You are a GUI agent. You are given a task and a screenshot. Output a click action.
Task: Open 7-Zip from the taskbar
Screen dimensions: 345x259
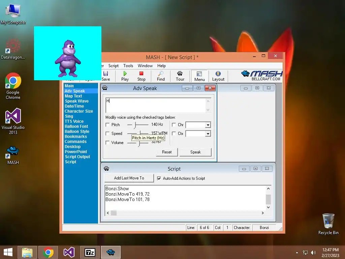[90, 252]
